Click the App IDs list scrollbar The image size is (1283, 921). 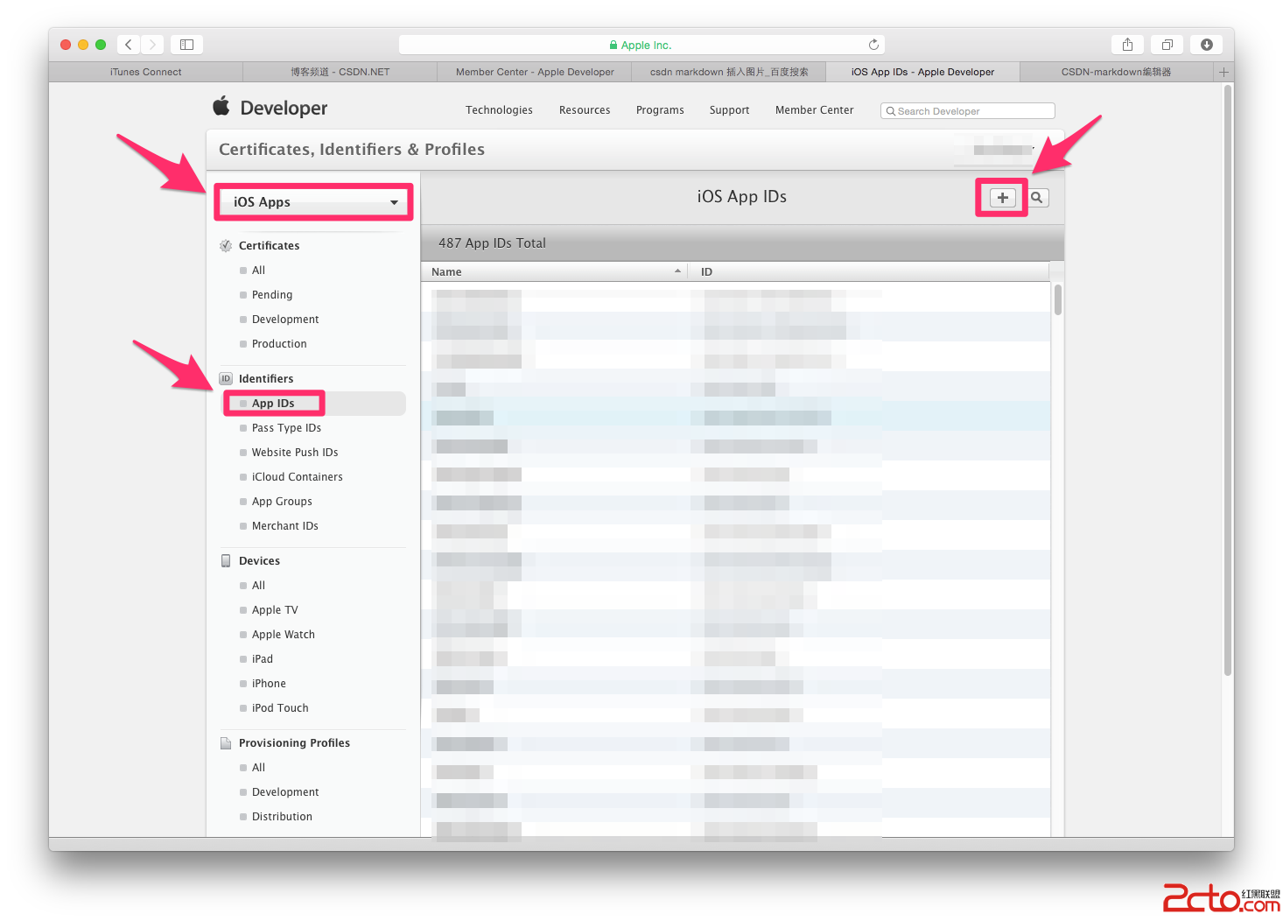coord(1058,299)
